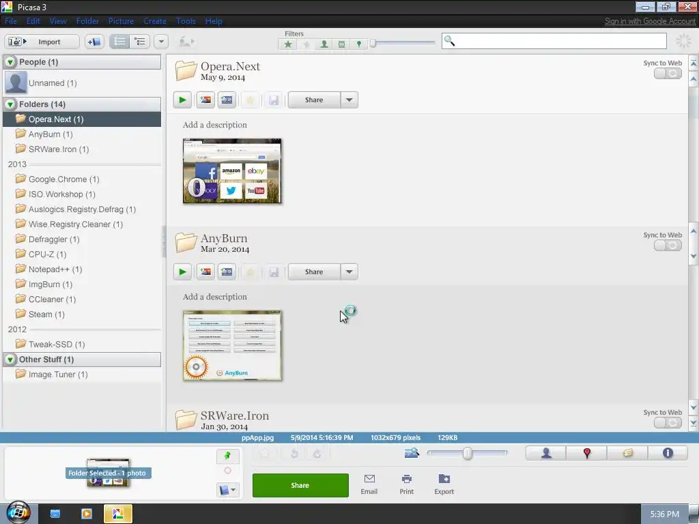Create a new album icon
Viewport: 699px width, 524px height.
94,42
